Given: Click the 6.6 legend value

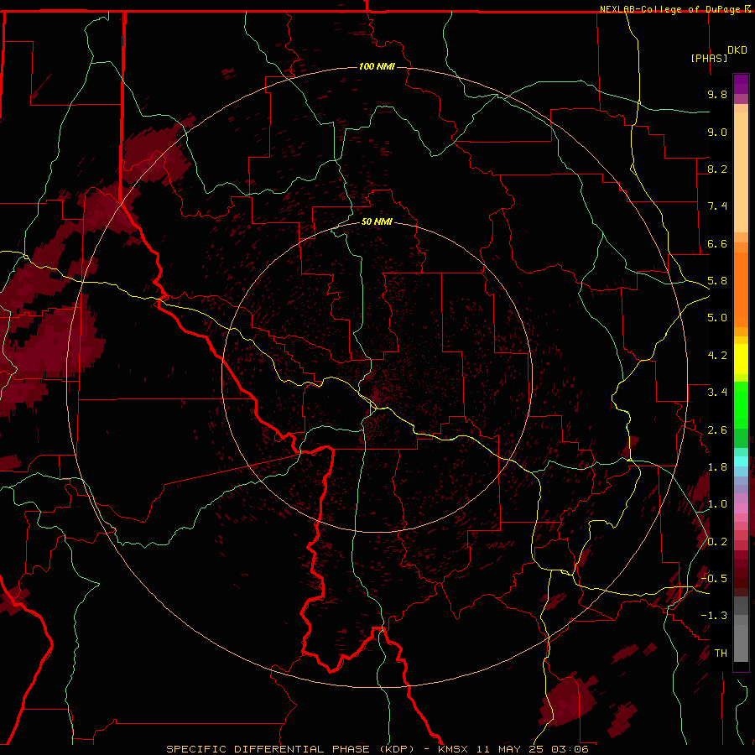Looking at the screenshot, I should click(717, 243).
